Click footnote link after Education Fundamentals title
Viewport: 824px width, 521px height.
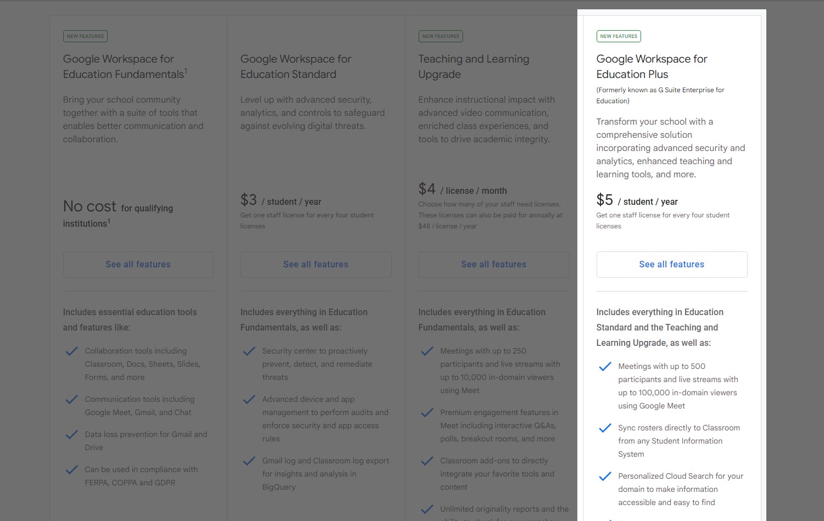point(186,70)
